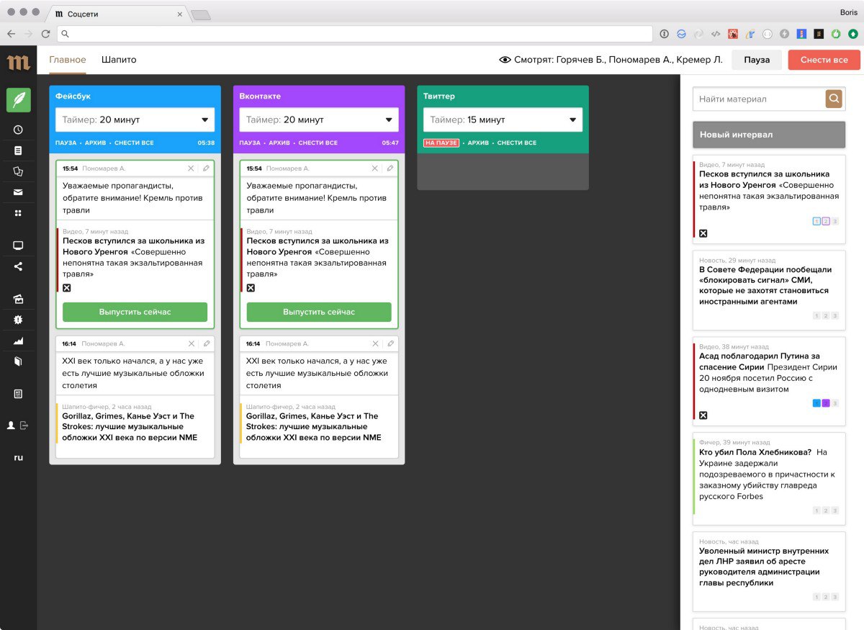Edit the 15:54 post in Фейсбук column

[206, 168]
